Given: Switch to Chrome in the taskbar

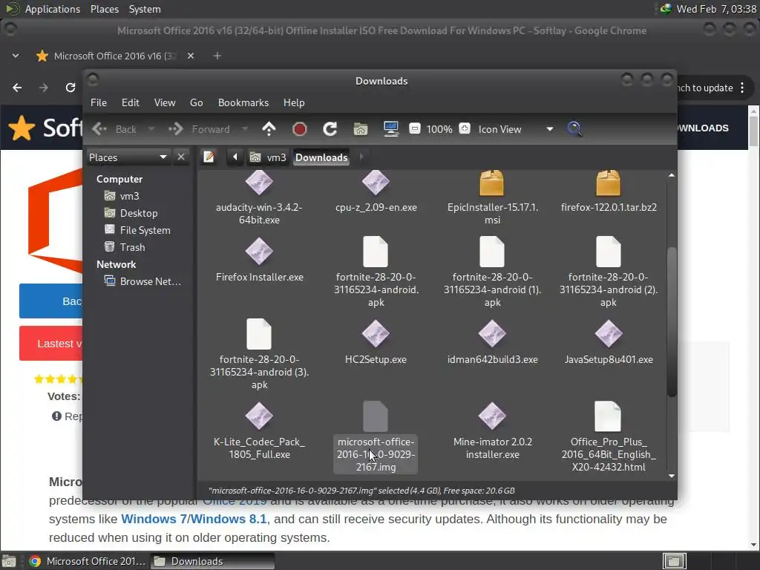Looking at the screenshot, I should [88, 561].
